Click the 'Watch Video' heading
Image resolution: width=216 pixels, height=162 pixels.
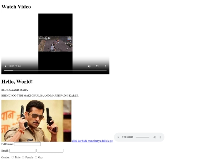[x=16, y=7]
